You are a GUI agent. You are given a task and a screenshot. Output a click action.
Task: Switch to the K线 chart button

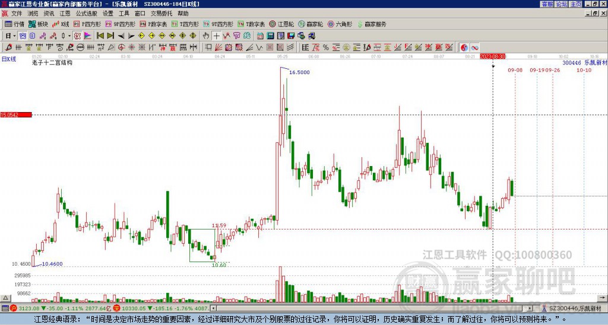click(61, 24)
